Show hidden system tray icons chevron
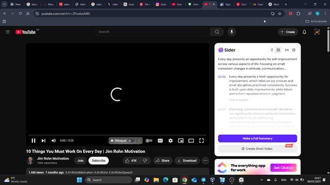 pyautogui.click(x=261, y=180)
